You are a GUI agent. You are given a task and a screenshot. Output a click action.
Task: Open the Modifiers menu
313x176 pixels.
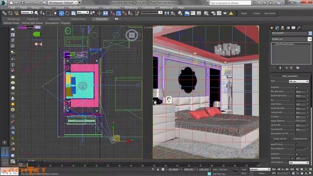pos(75,8)
